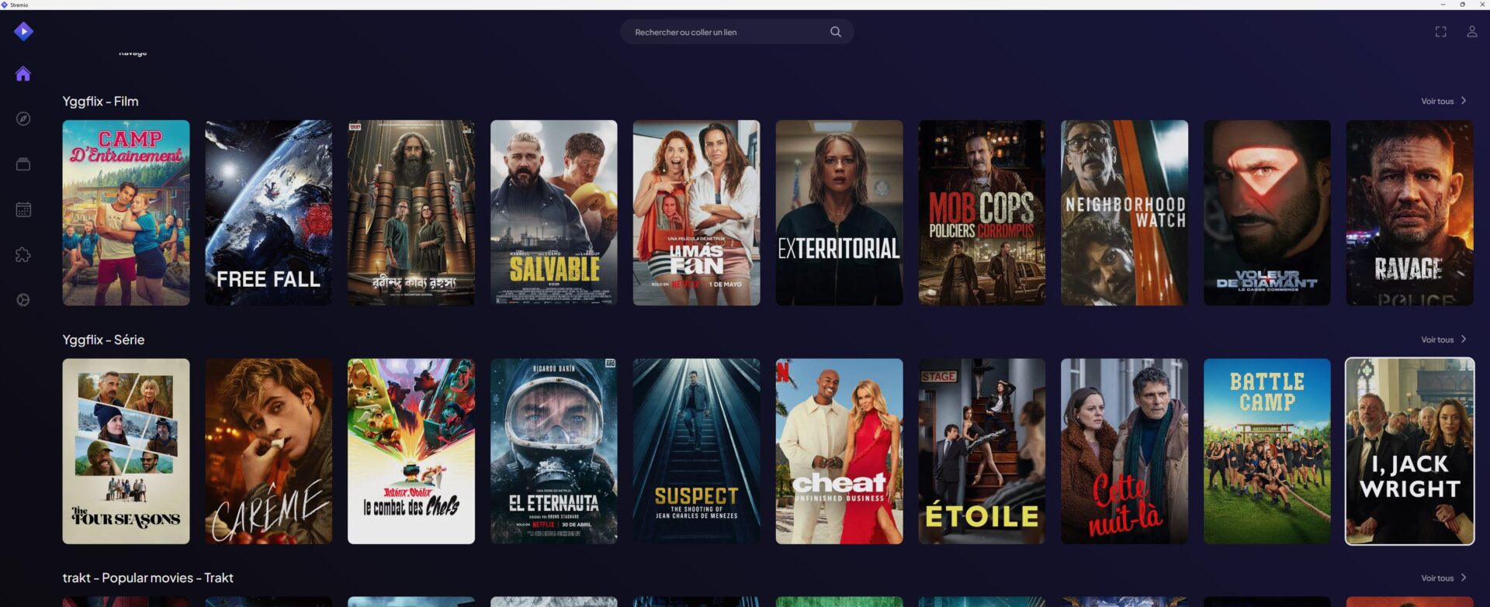The image size is (1490, 607).
Task: Click the search magnifier icon
Action: coord(836,32)
